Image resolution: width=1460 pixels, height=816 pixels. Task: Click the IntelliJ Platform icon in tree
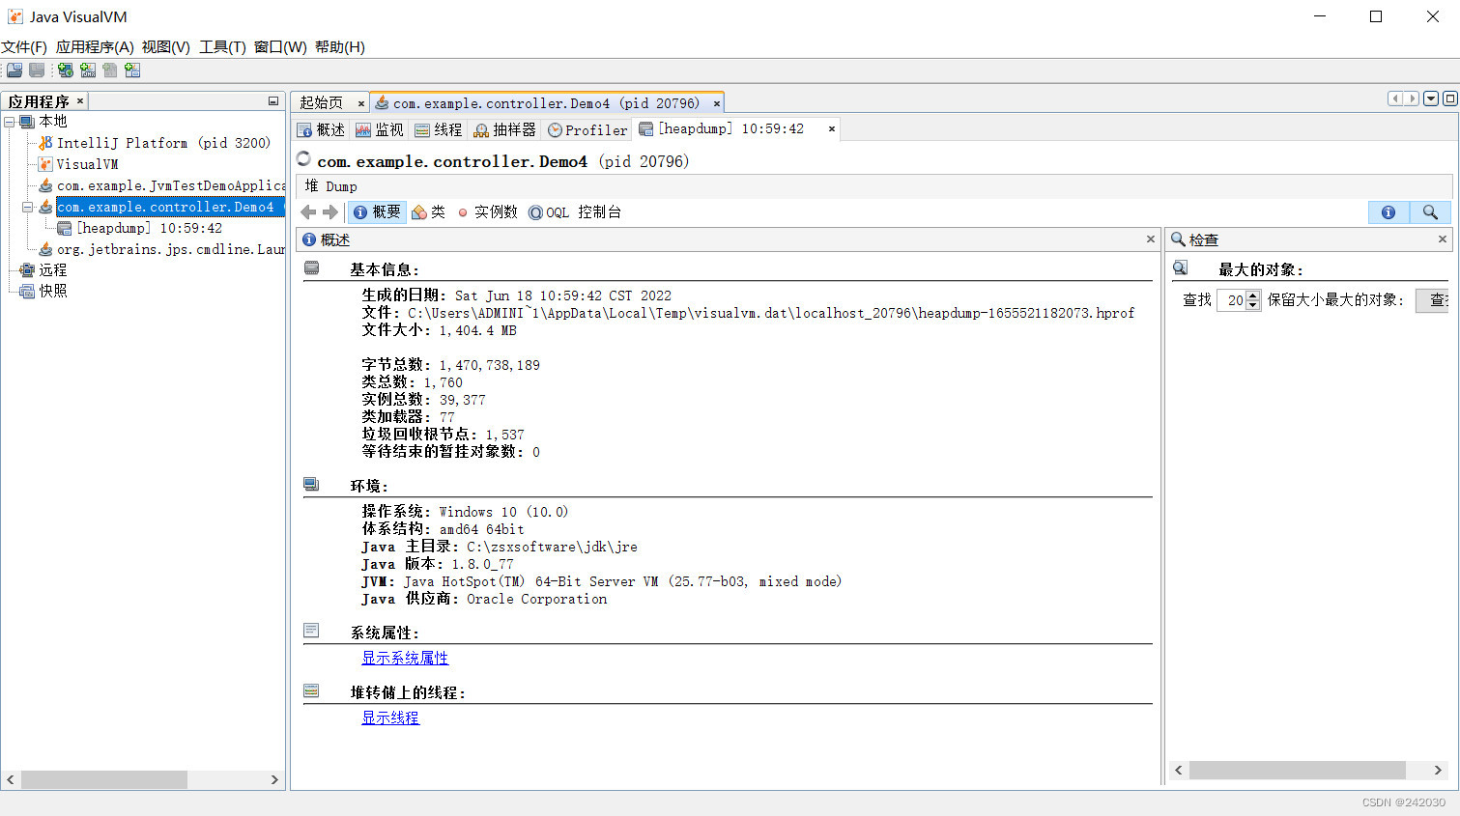pos(45,143)
